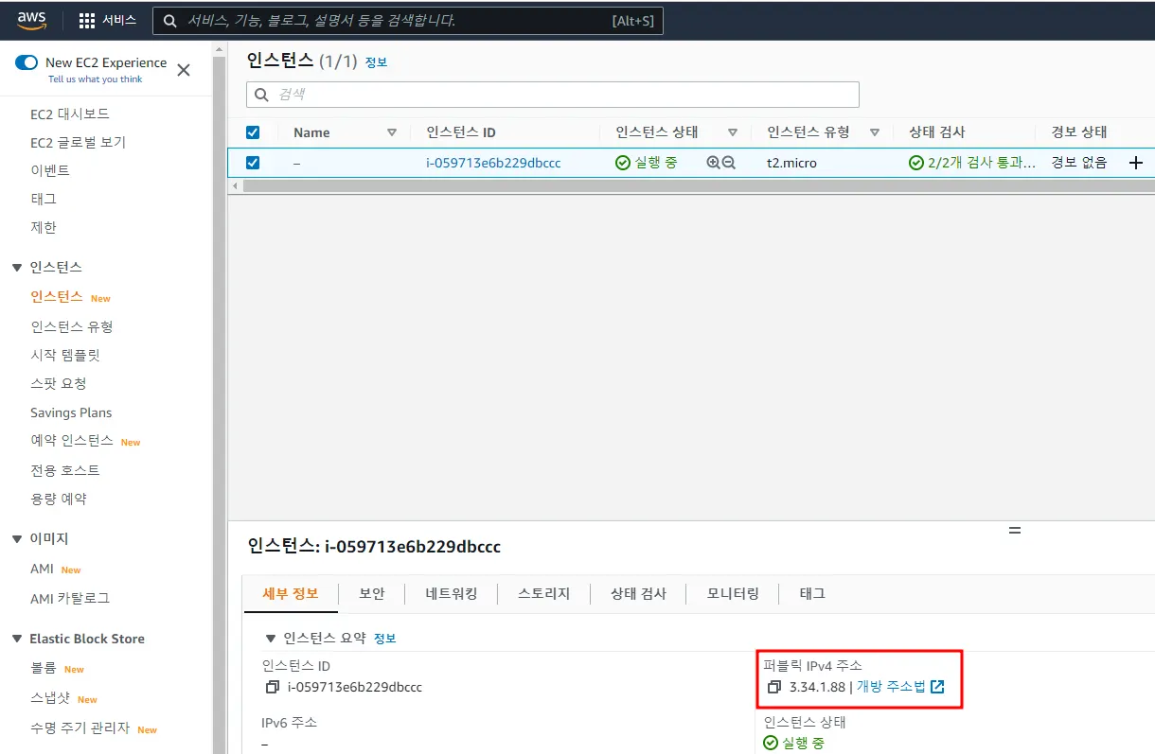1155x754 pixels.
Task: Copy the instance ID with copy icon
Action: point(273,687)
